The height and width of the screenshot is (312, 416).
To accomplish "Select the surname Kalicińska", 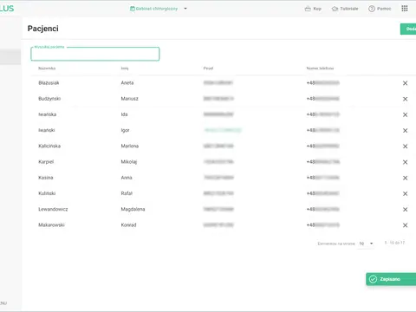I will pos(49,146).
